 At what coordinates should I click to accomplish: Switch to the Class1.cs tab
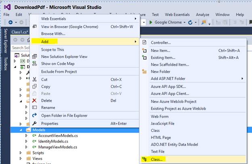pyautogui.click(x=20, y=32)
